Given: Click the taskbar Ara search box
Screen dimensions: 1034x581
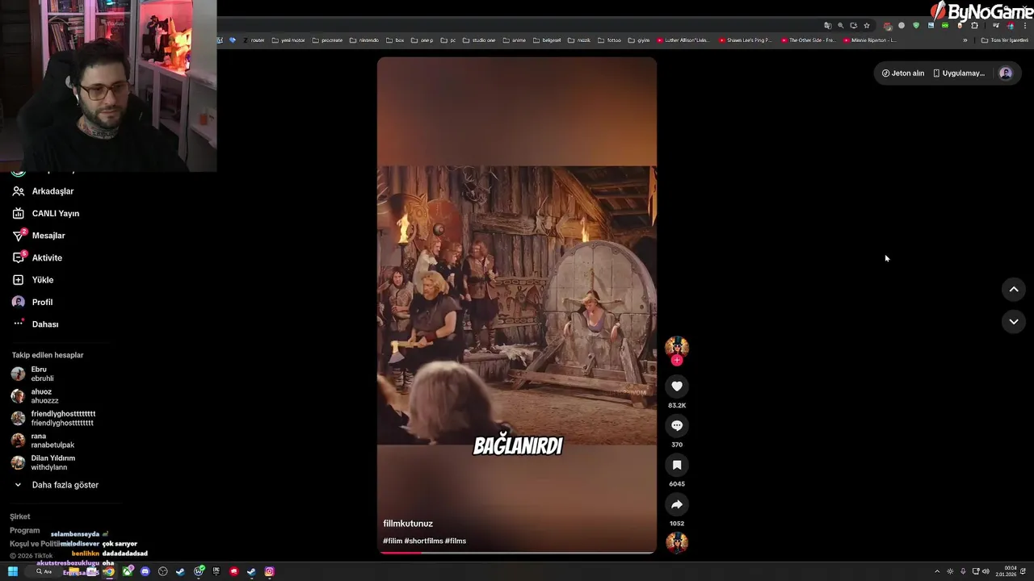Looking at the screenshot, I should point(44,571).
